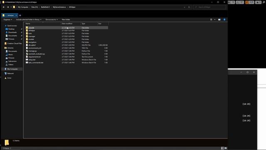The height and width of the screenshot is (150, 266).
Task: Open the Give access to menu
Action: 52,20
